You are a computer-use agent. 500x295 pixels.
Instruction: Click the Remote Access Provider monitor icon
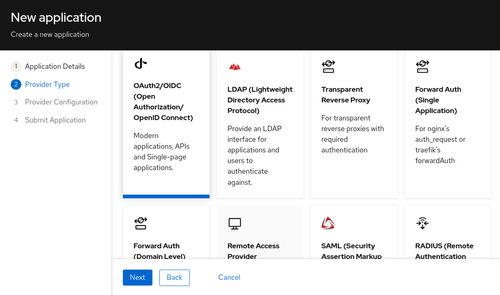click(x=235, y=223)
